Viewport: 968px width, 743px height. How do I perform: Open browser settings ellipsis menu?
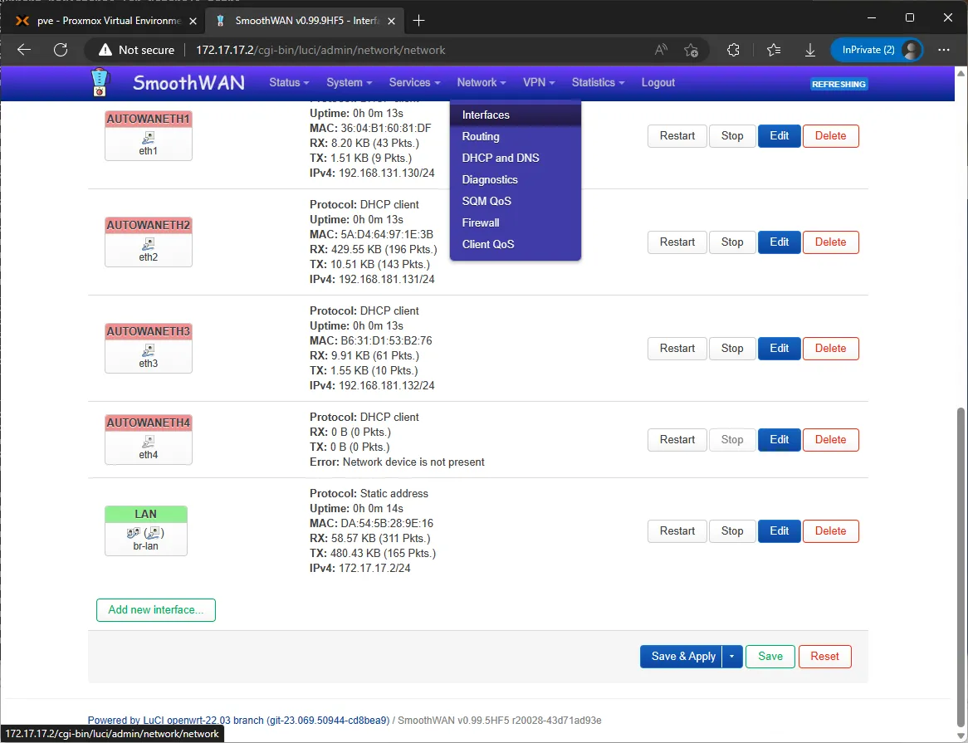944,50
